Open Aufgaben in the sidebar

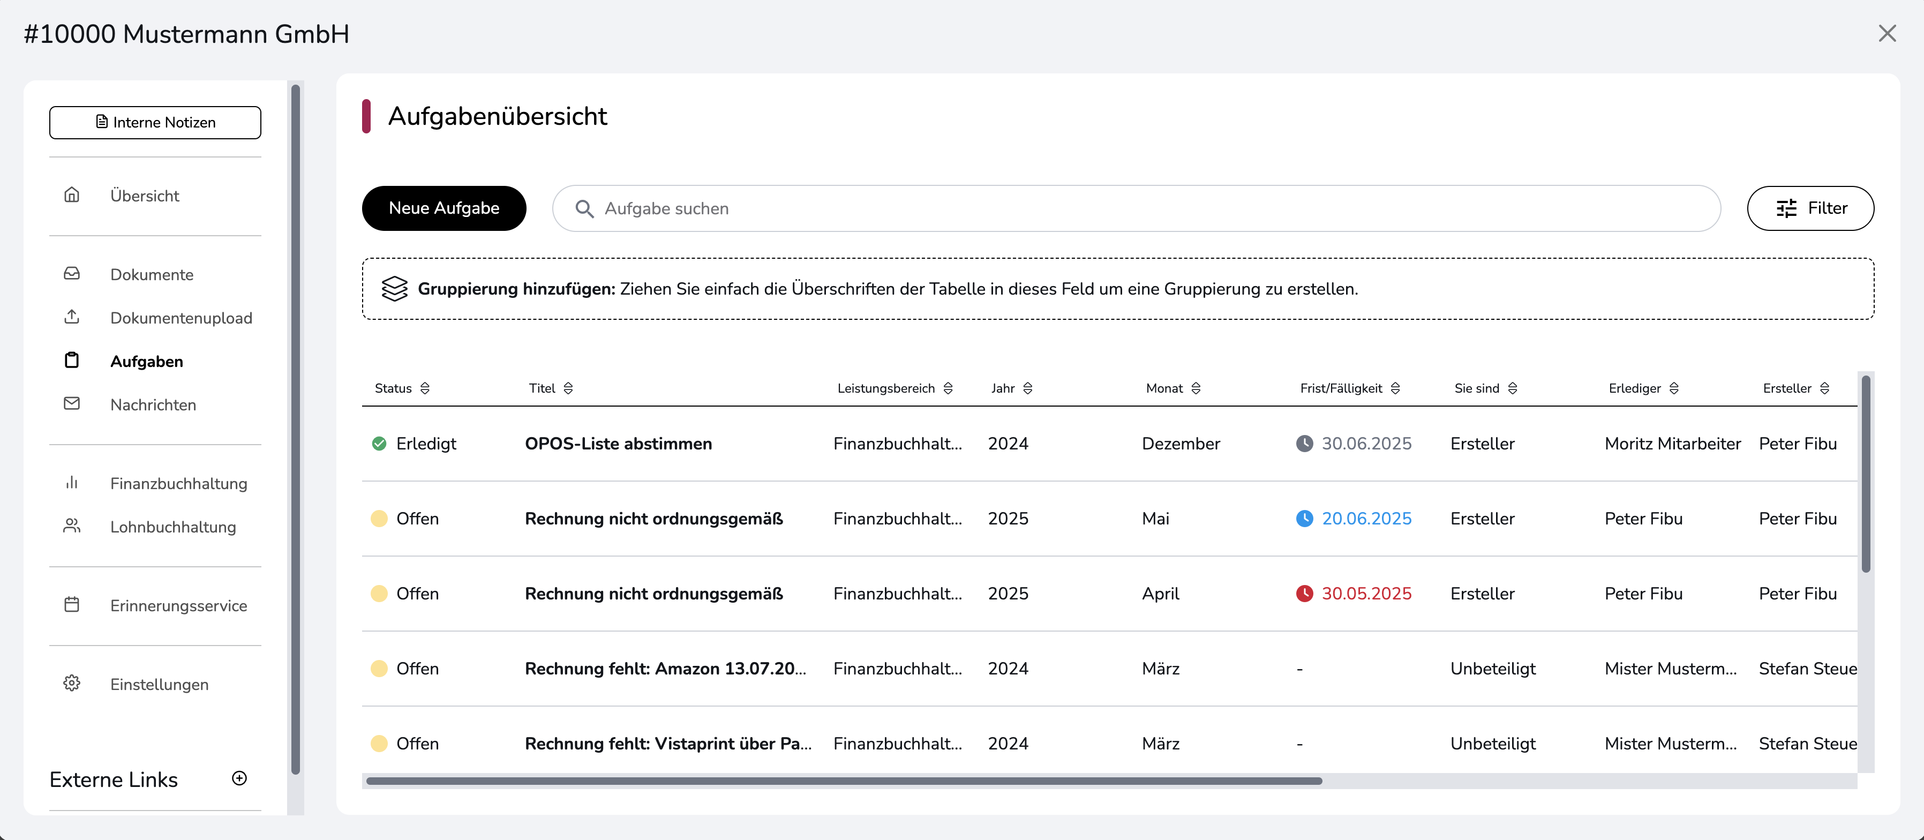coord(146,361)
